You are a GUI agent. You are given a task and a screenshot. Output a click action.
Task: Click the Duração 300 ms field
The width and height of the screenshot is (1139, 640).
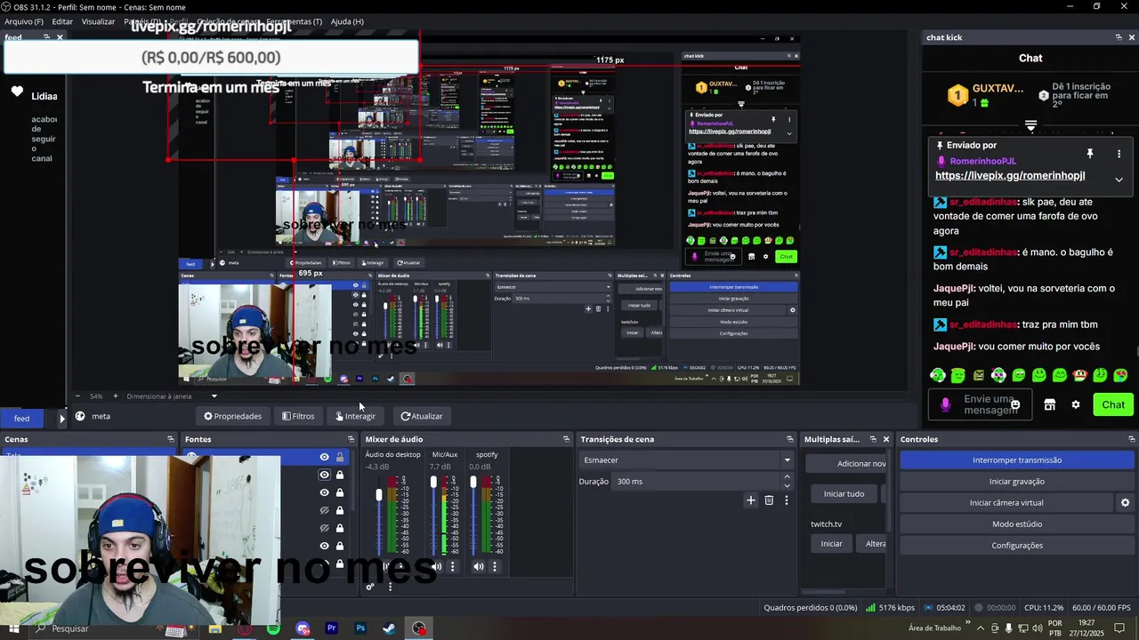pos(697,481)
